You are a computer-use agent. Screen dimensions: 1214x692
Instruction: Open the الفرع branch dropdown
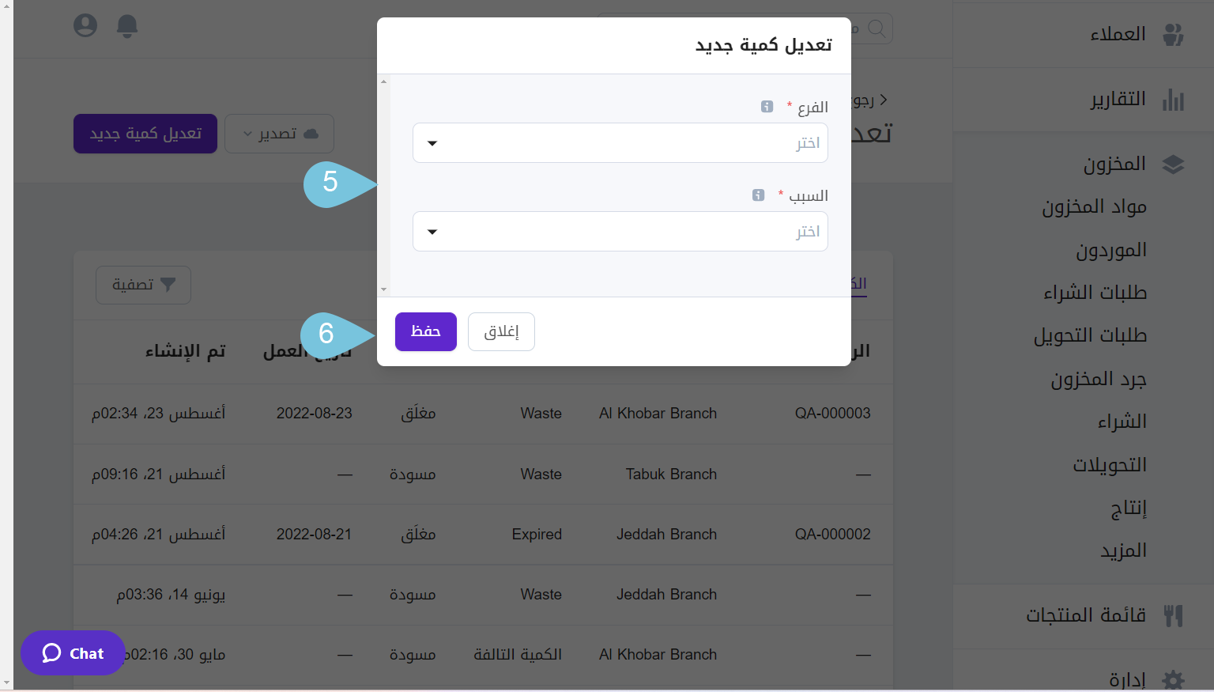pyautogui.click(x=620, y=143)
